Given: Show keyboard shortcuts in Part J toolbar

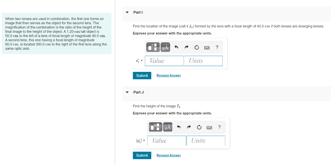Looking at the screenshot, I should [209, 128].
